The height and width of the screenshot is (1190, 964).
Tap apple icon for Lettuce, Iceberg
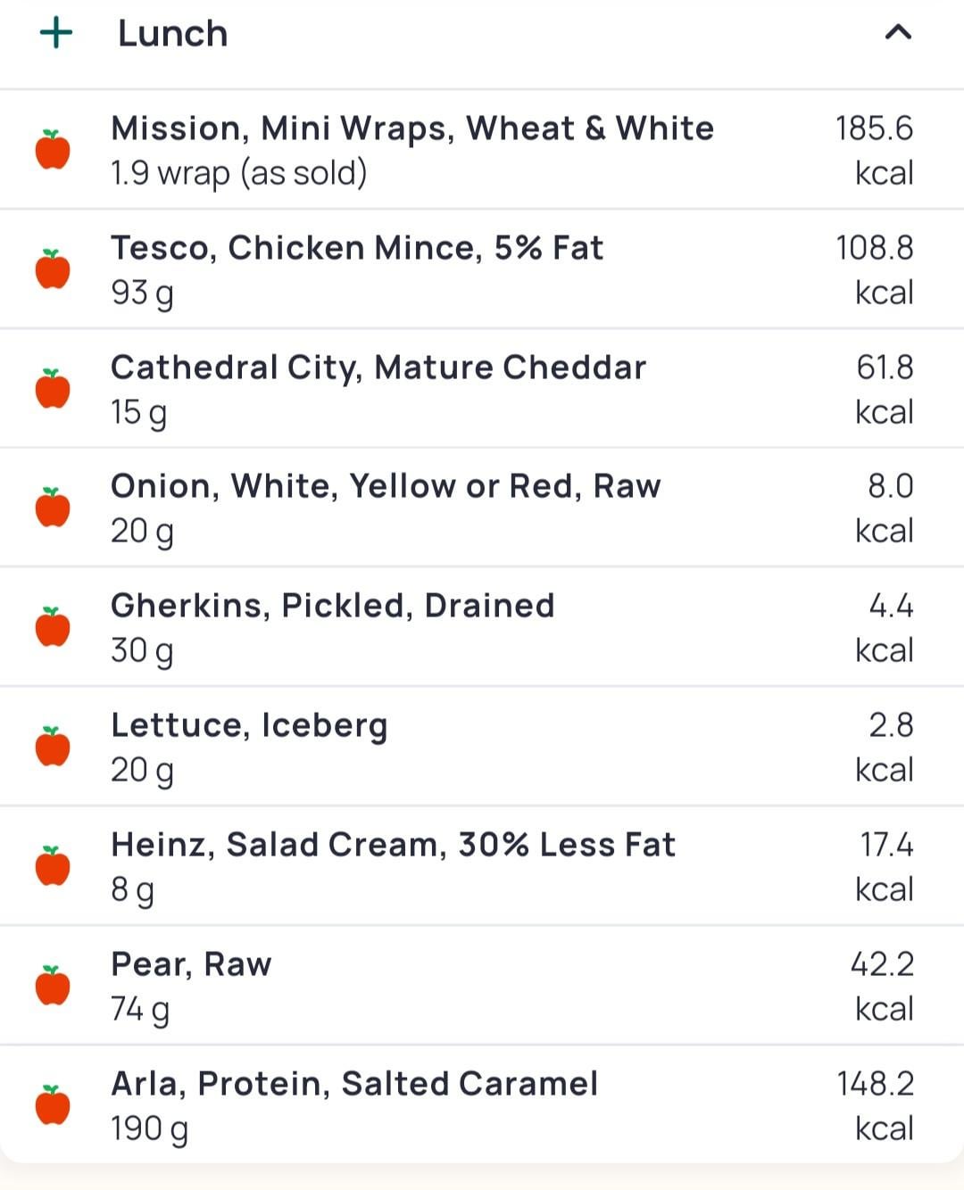tap(53, 747)
